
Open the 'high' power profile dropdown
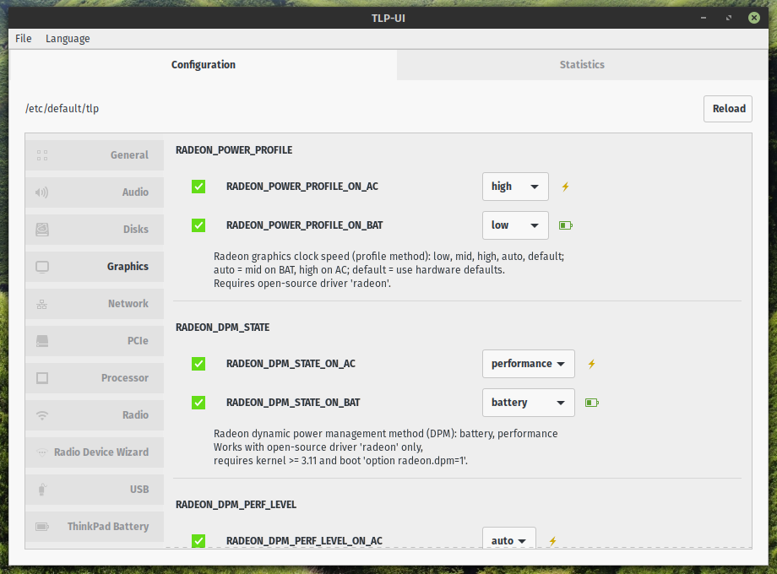(515, 187)
